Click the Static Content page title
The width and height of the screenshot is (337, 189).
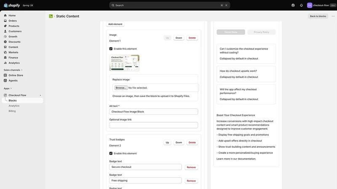[x=67, y=16]
